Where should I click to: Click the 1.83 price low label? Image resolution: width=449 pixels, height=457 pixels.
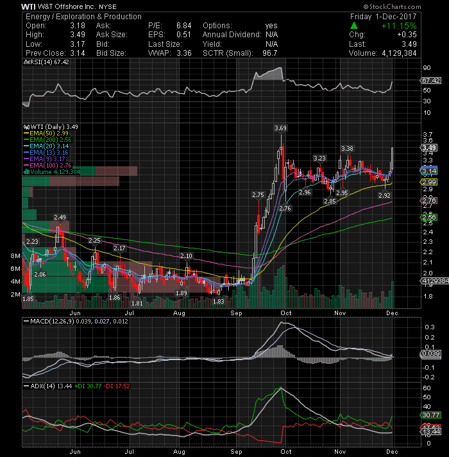coord(218,302)
